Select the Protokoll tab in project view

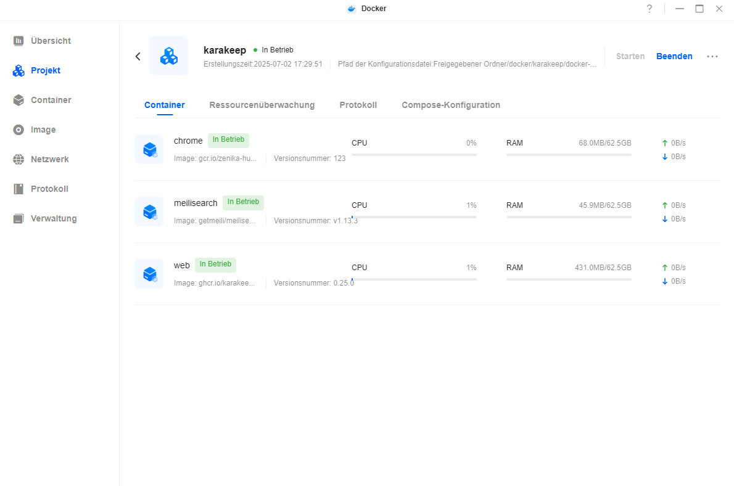[358, 105]
